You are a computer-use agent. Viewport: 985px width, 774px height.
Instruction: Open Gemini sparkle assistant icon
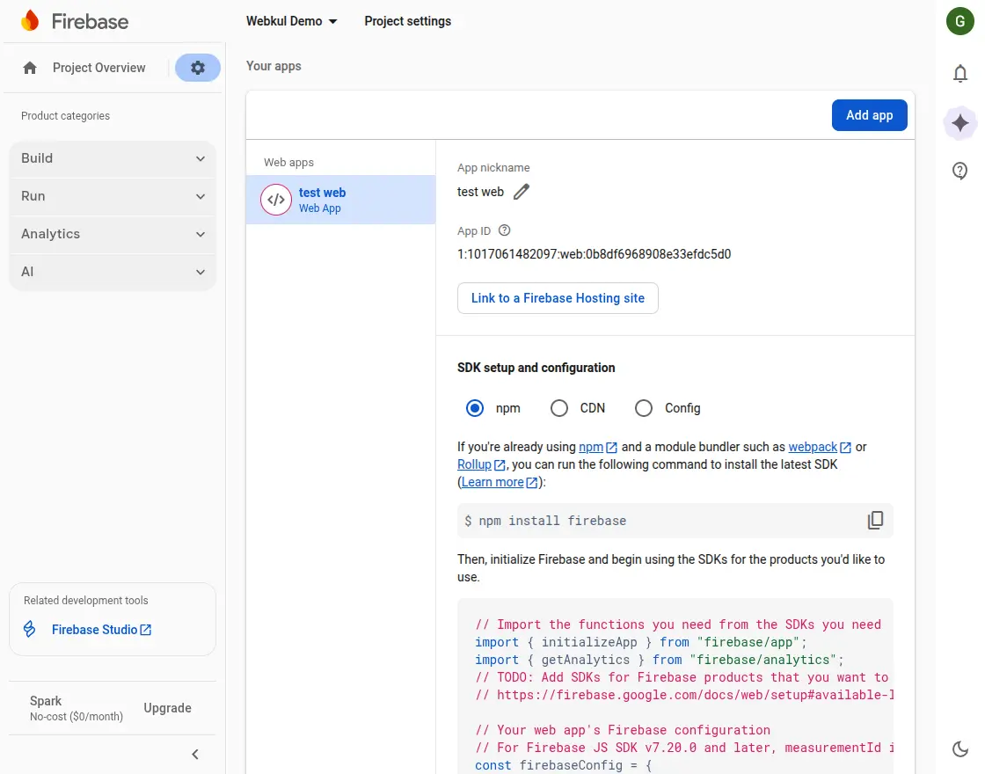pos(960,123)
